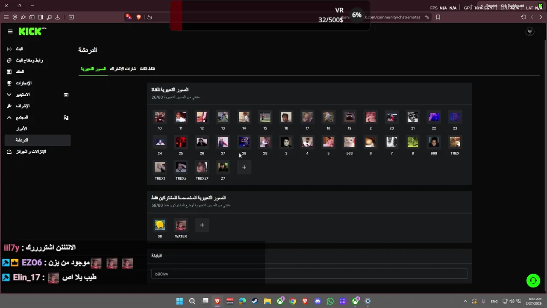Viewport: 547px width, 308px height.
Task: Open the browser downloads icon
Action: point(57,17)
